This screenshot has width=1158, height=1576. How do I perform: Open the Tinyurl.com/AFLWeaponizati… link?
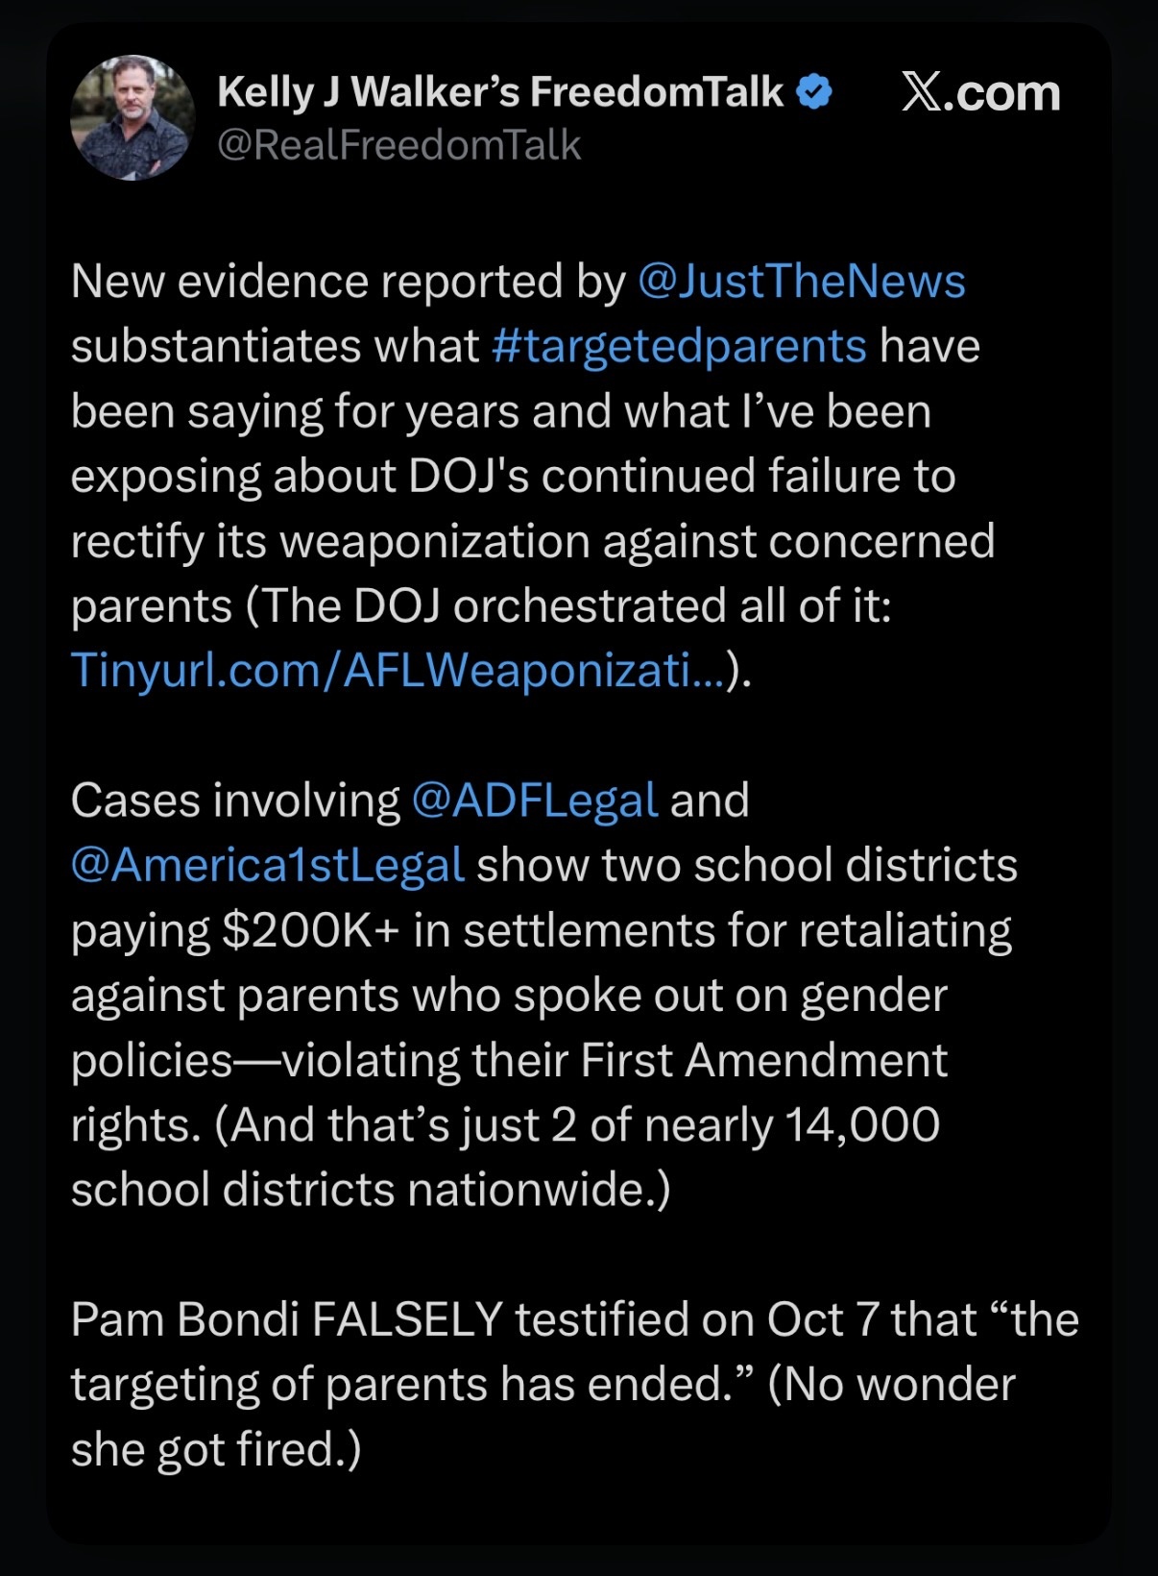click(398, 671)
